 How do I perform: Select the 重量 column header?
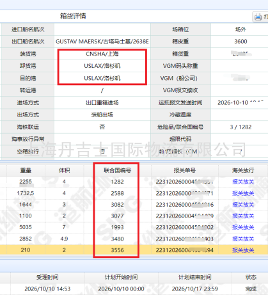26,170
